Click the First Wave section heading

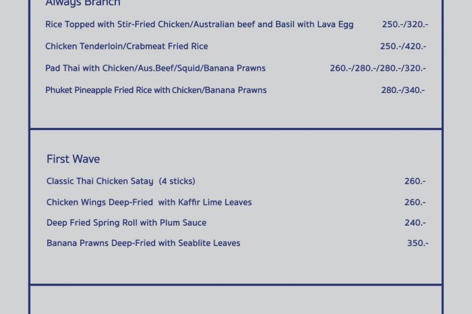(x=73, y=159)
